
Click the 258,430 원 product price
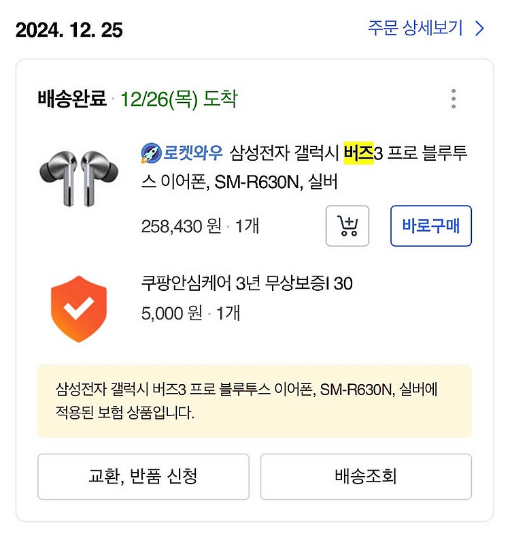coord(181,225)
